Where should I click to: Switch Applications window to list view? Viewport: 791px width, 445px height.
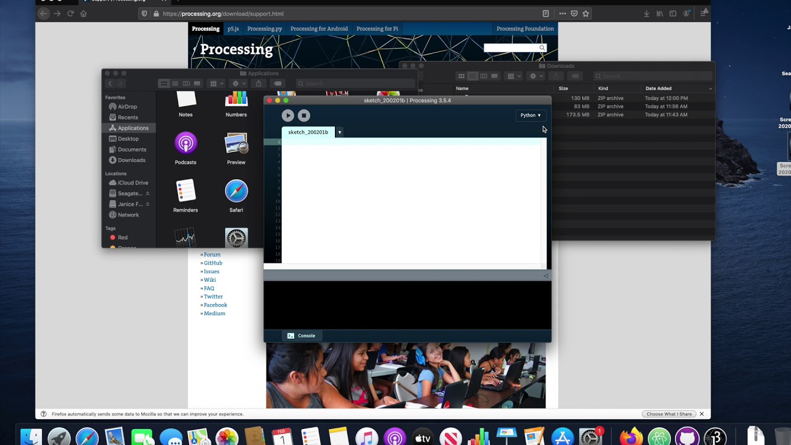point(175,83)
